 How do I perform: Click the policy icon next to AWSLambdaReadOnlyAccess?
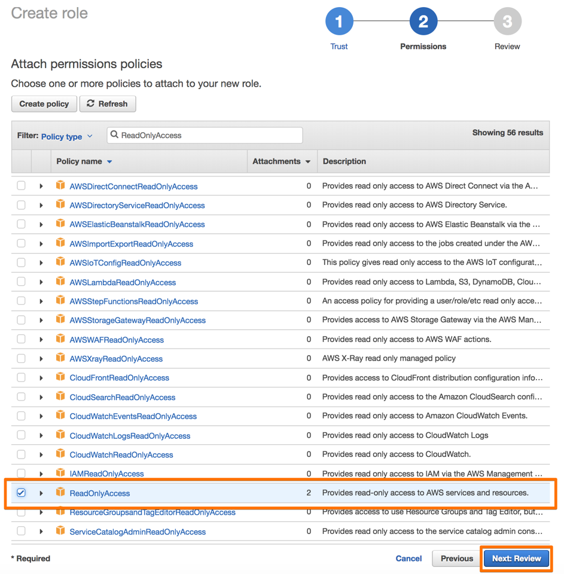(x=60, y=282)
